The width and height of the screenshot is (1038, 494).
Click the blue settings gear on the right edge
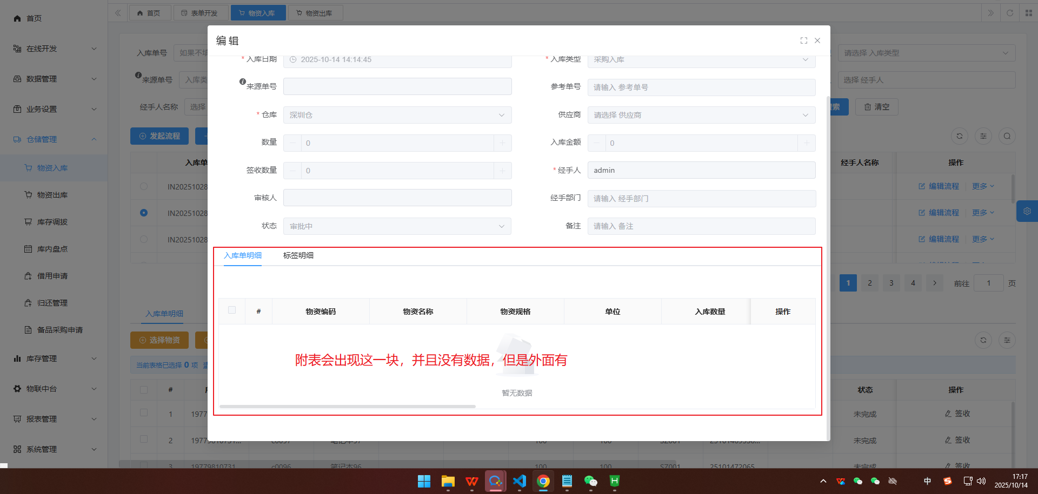coord(1027,211)
